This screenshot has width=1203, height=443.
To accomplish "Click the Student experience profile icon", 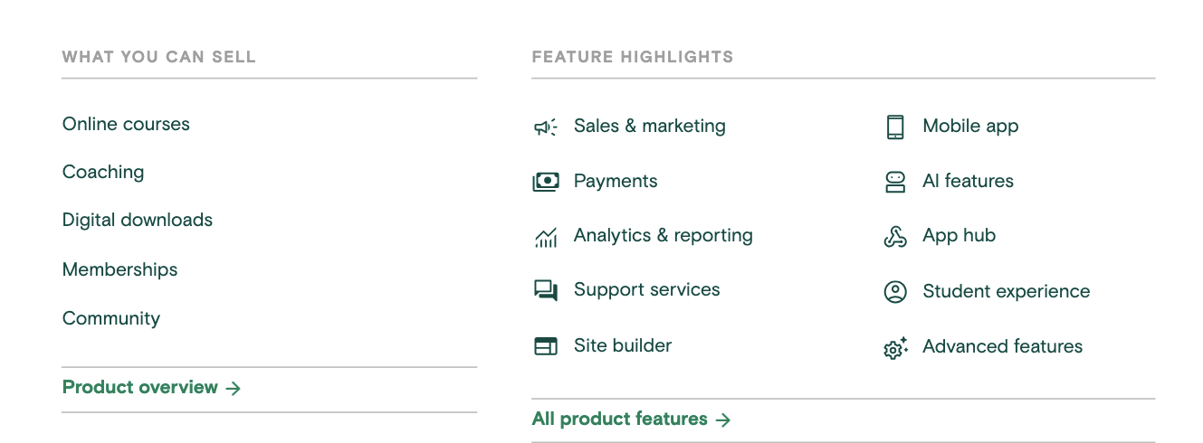I will pyautogui.click(x=895, y=292).
